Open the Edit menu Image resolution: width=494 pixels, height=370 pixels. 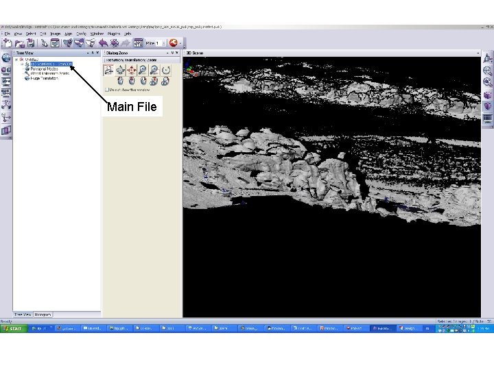(43, 34)
